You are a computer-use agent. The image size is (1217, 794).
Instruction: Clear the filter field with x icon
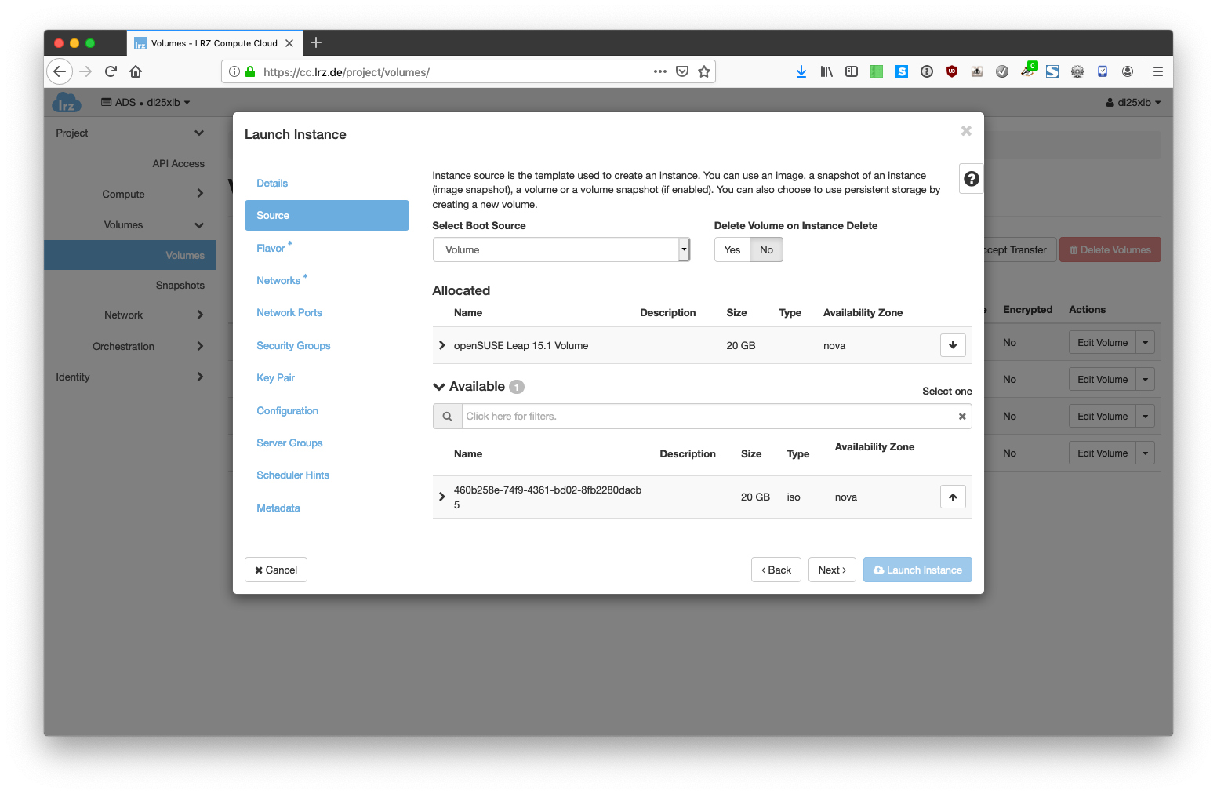click(x=962, y=417)
